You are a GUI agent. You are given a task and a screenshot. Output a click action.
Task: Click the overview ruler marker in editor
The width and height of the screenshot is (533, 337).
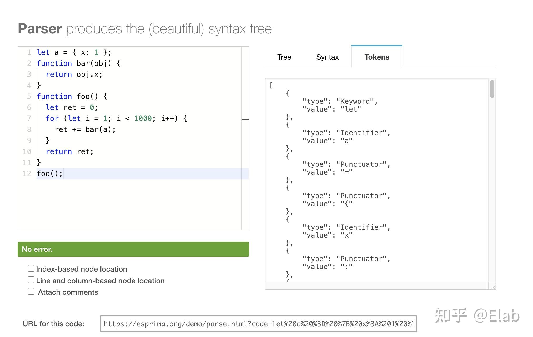tap(245, 120)
